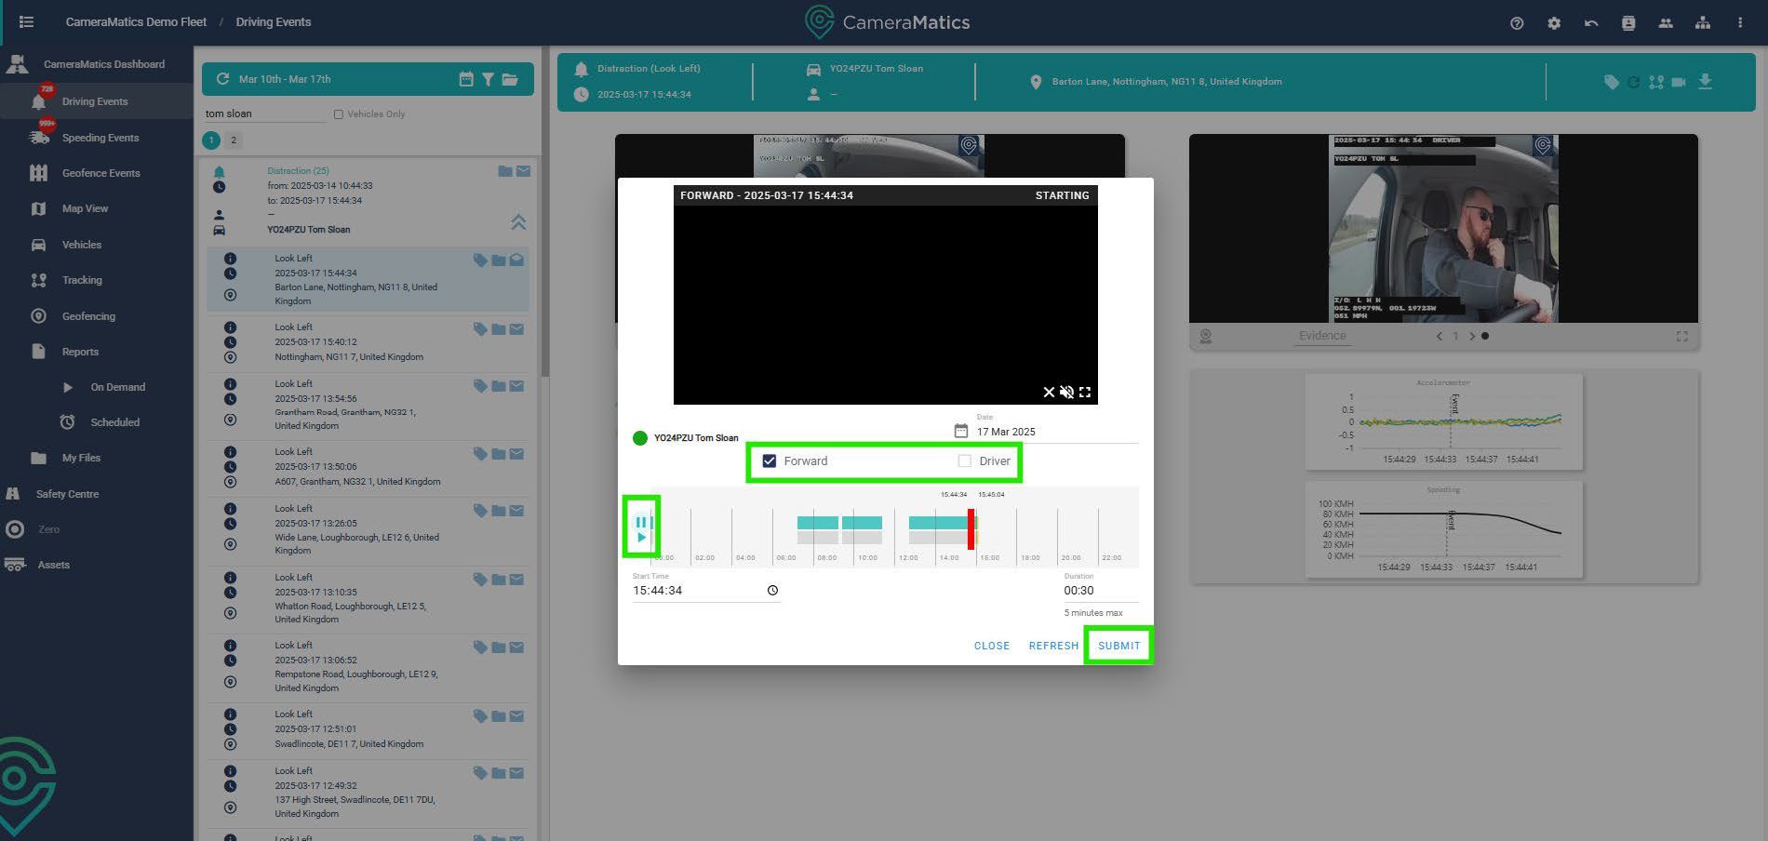Unmute the video using speaker icon
Image resolution: width=1768 pixels, height=841 pixels.
click(1066, 393)
